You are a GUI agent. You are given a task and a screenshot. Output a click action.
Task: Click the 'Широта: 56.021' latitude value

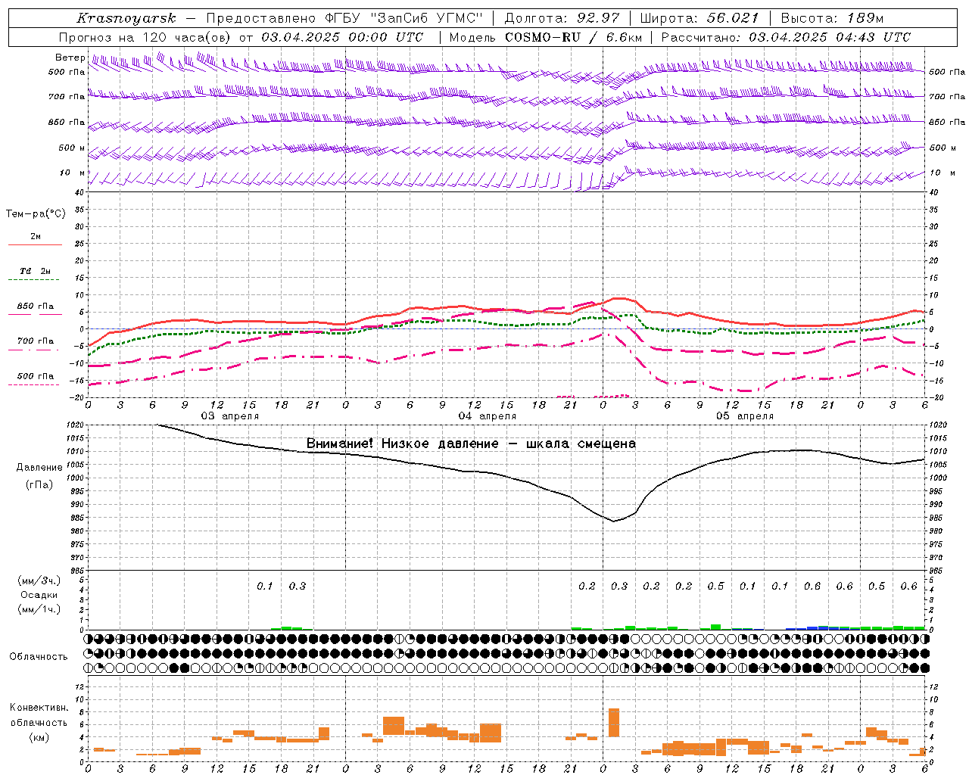click(699, 18)
